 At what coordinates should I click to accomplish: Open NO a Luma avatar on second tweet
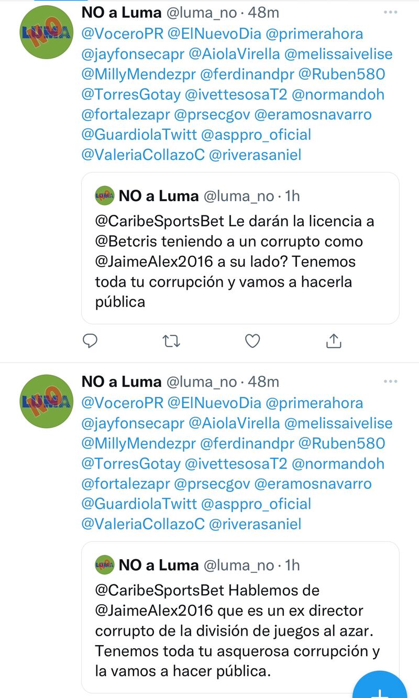click(46, 401)
